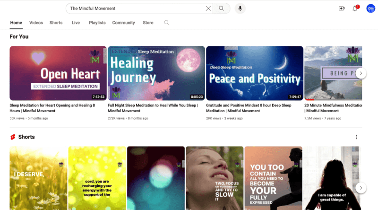
Task: Open the Open Heart sleep meditation thumbnail
Action: tap(58, 73)
